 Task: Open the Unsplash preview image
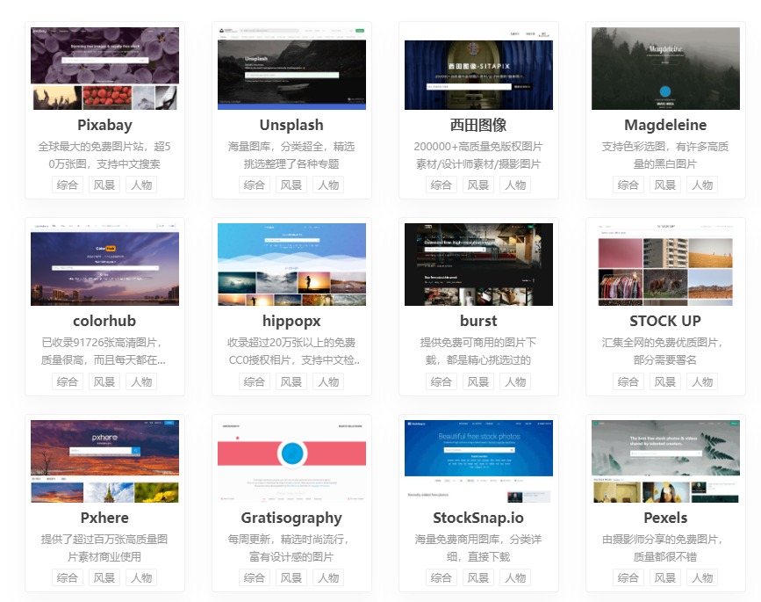tap(291, 69)
